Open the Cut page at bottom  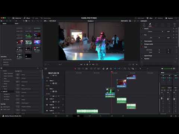[x=67, y=116]
